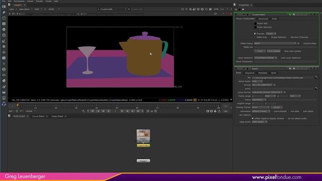Open the Time nodes clock icon
The height and width of the screenshot is (181, 322).
tap(4, 18)
